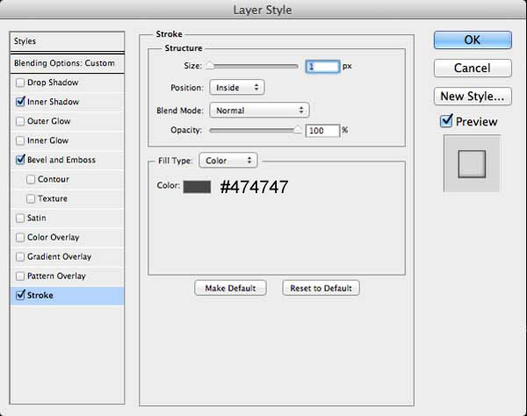The width and height of the screenshot is (527, 416).
Task: Select the Styles list header
Action: pyautogui.click(x=68, y=41)
